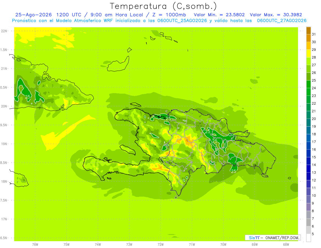321x248 pixels.
Task: Click the 'Valor Min. = 23.5802' readout
Action: pos(219,15)
